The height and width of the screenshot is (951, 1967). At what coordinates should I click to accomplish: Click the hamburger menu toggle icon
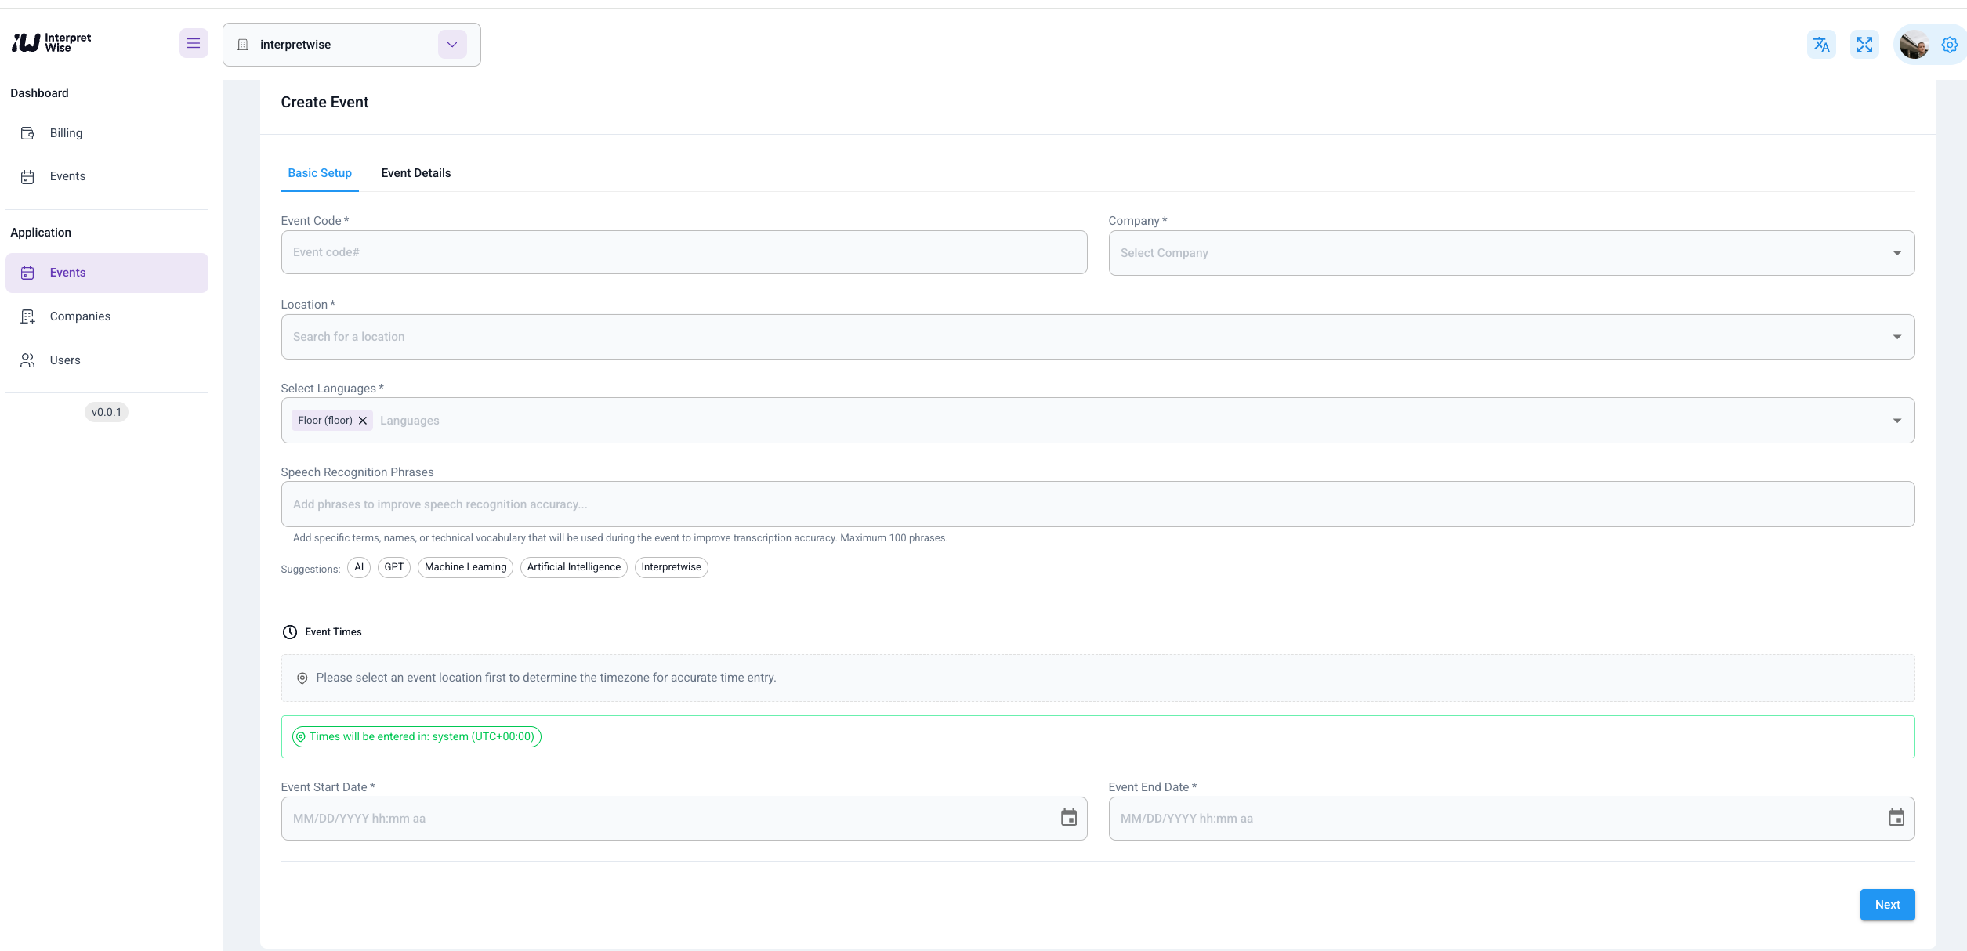tap(194, 44)
